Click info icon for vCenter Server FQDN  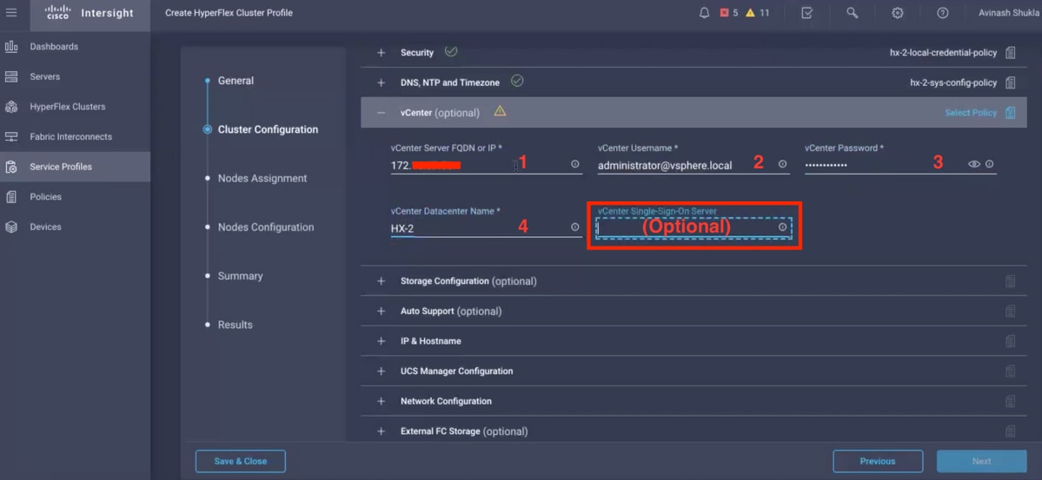(x=574, y=164)
